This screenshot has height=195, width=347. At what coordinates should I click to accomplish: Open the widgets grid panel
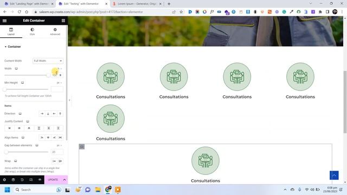[63, 21]
